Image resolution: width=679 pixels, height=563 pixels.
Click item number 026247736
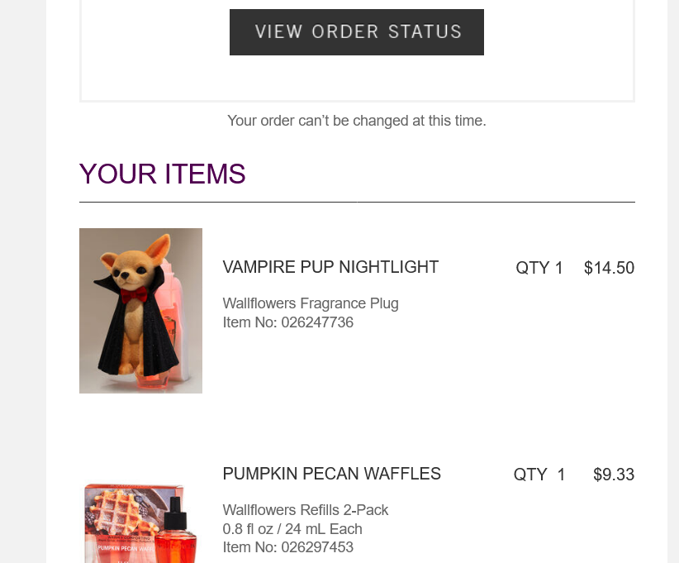pos(288,322)
